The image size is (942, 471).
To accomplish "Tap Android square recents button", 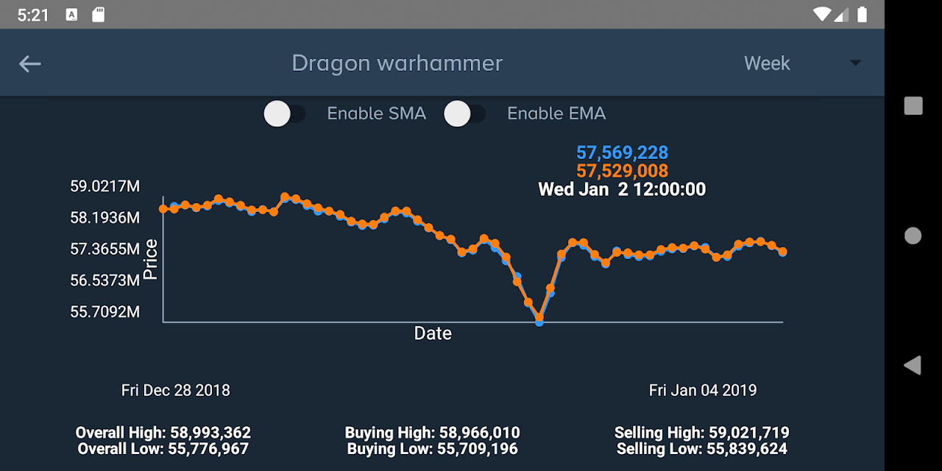I will 913,106.
